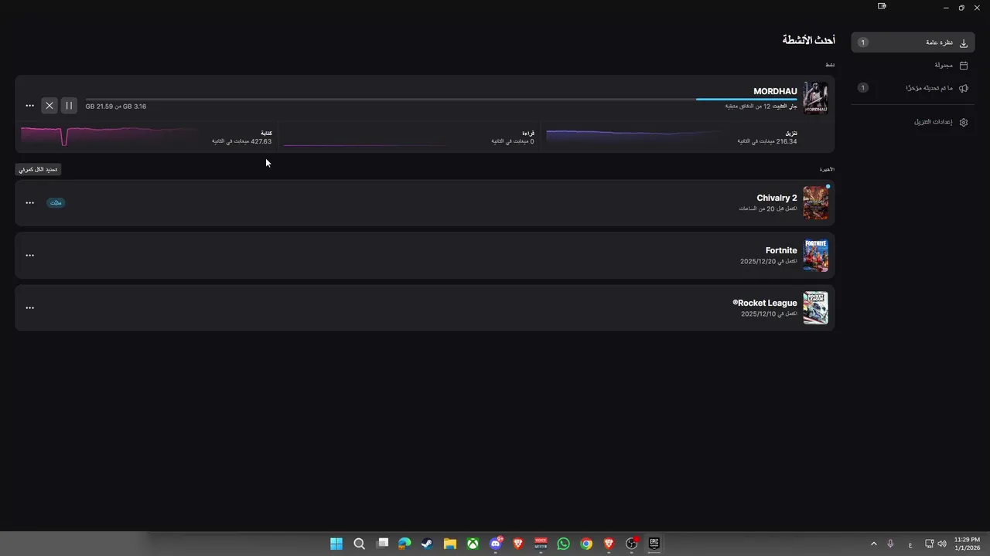990x556 pixels.
Task: Open the Chivalry 2 title link
Action: [x=777, y=198]
